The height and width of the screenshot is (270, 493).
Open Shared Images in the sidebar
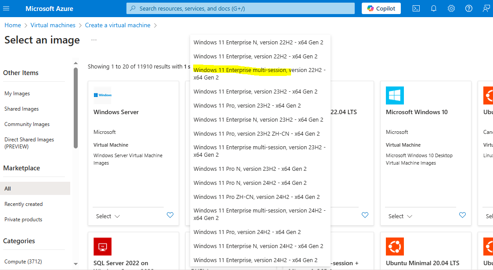click(22, 109)
